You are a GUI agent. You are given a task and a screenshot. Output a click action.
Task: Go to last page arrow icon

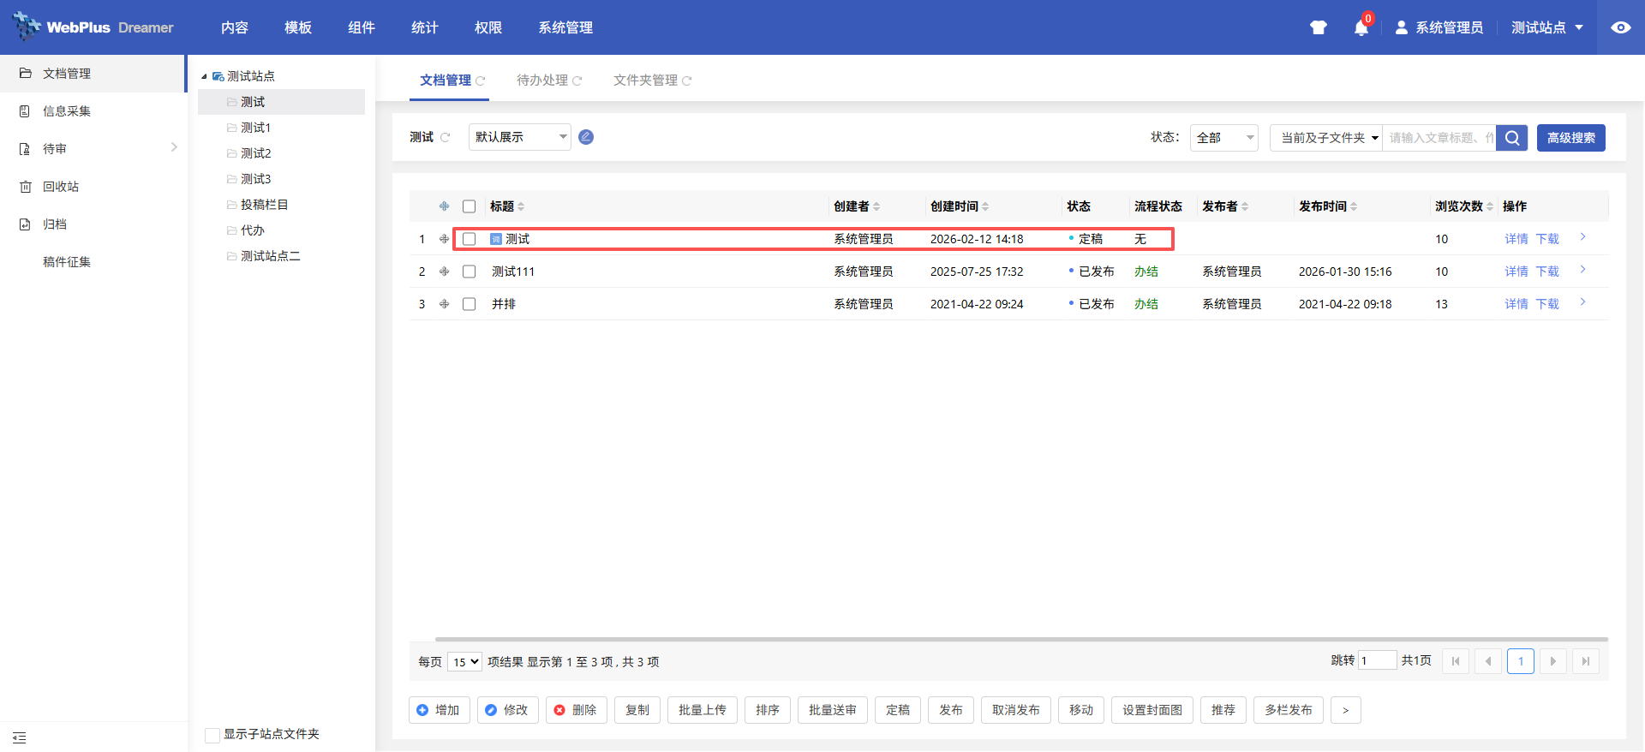pos(1585,661)
